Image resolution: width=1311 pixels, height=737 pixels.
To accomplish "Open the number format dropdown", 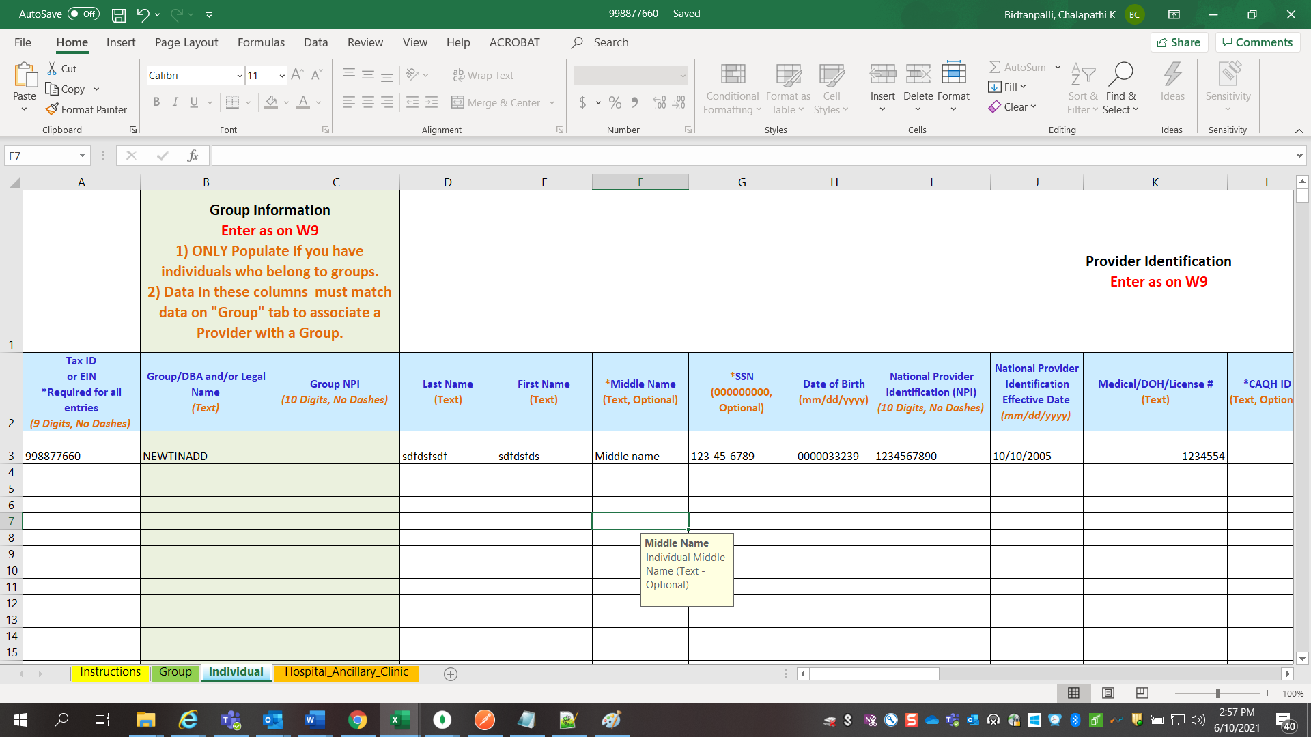I will (682, 76).
